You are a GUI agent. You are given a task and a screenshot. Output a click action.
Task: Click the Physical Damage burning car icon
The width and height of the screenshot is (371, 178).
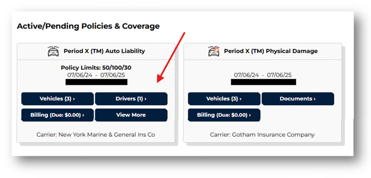214,51
